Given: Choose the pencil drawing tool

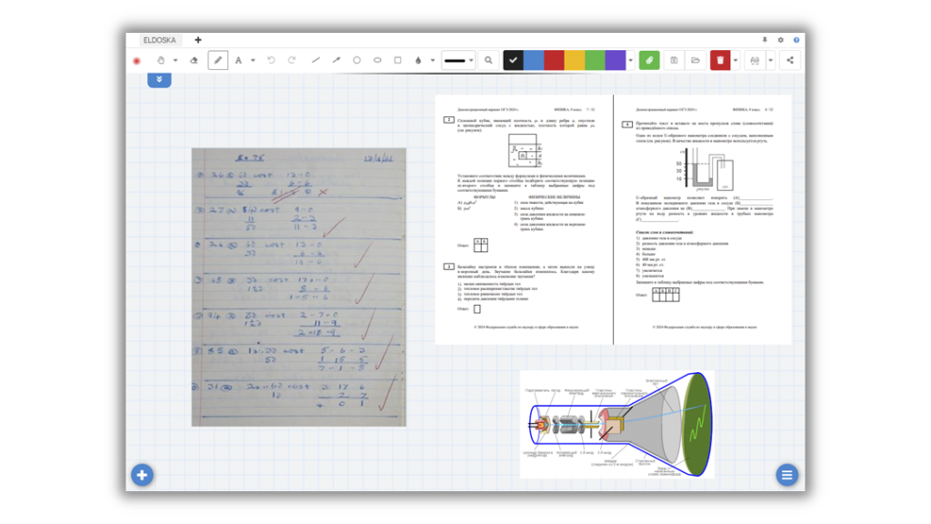Looking at the screenshot, I should [218, 61].
